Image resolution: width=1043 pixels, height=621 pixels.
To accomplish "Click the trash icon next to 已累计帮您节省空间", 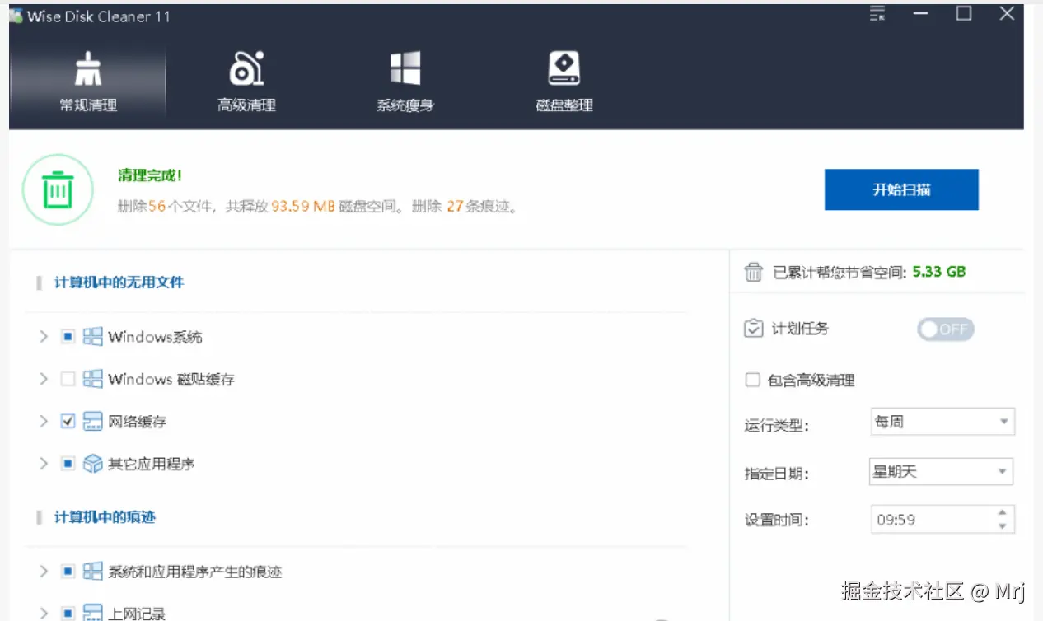I will [753, 273].
